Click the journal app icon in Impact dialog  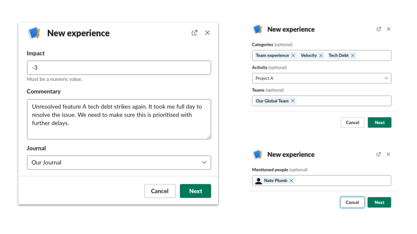(x=34, y=33)
